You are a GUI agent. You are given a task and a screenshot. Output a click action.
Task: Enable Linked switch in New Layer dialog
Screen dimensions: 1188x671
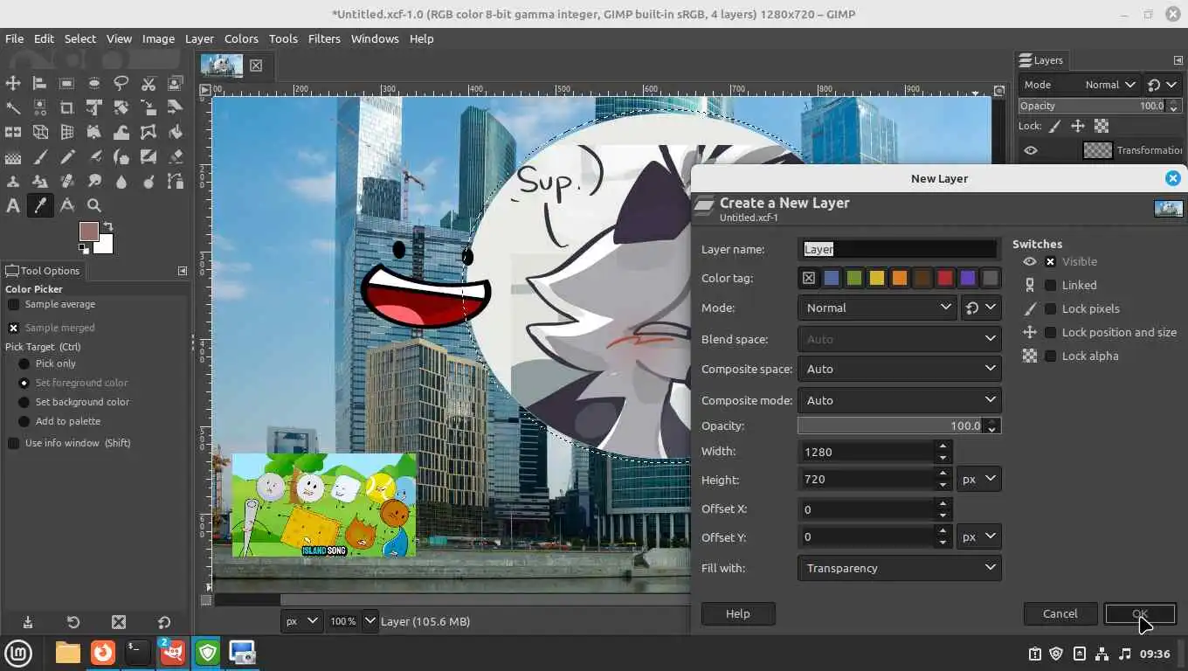pyautogui.click(x=1051, y=285)
